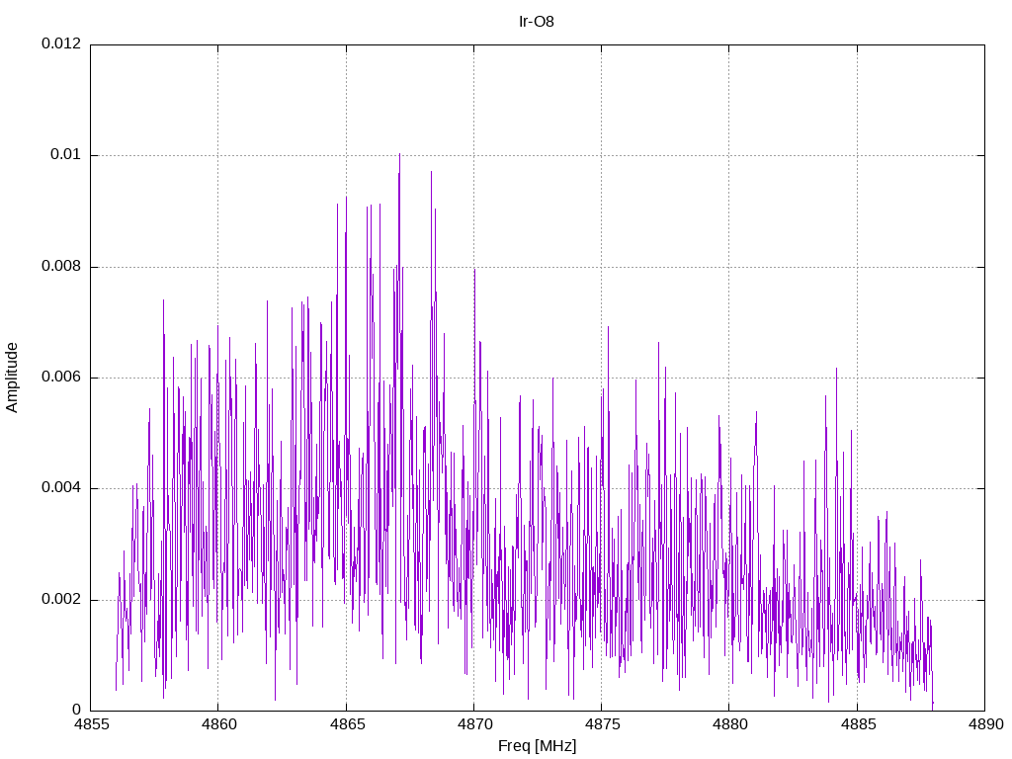The image size is (1012, 759).
Task: Click y-axis tick value 0.004
Action: [x=61, y=488]
